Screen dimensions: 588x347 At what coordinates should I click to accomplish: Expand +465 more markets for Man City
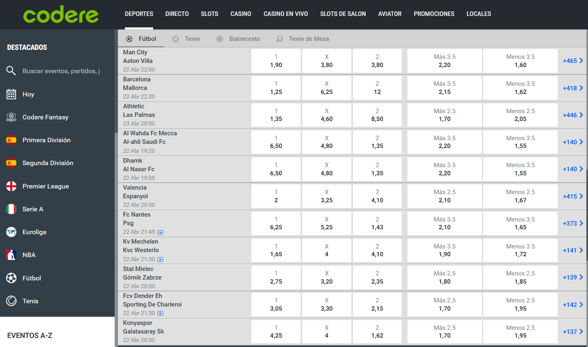572,61
